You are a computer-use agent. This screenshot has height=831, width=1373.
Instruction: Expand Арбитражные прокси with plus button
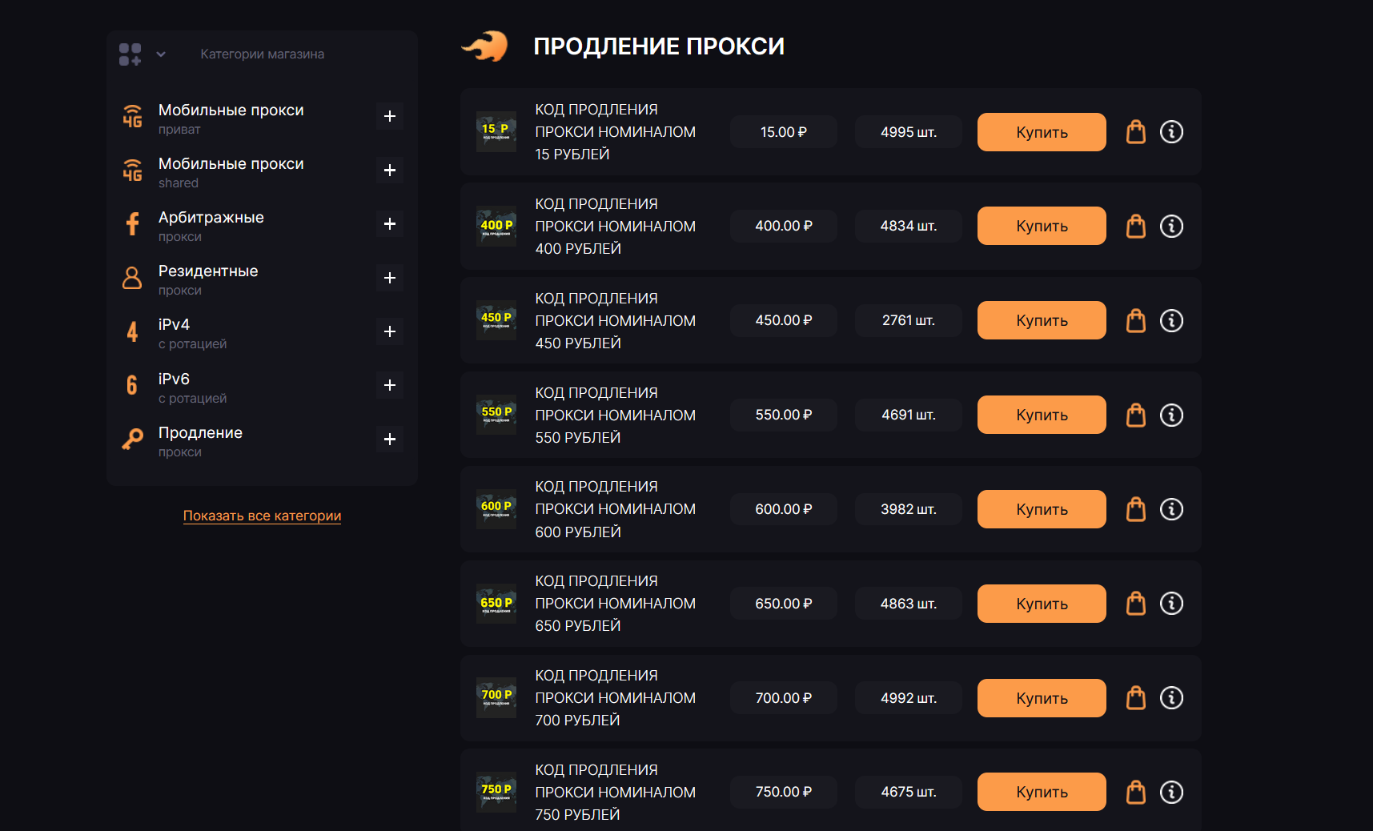click(390, 224)
